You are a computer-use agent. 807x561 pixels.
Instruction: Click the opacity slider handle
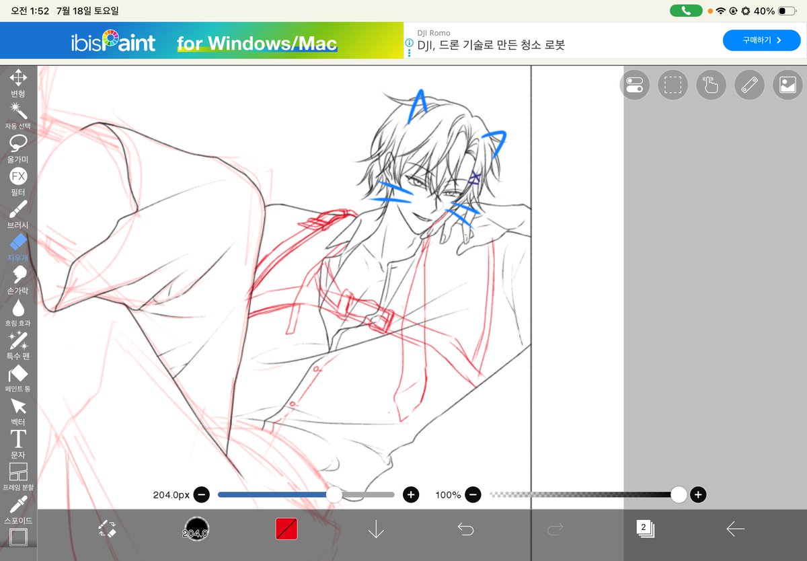679,495
